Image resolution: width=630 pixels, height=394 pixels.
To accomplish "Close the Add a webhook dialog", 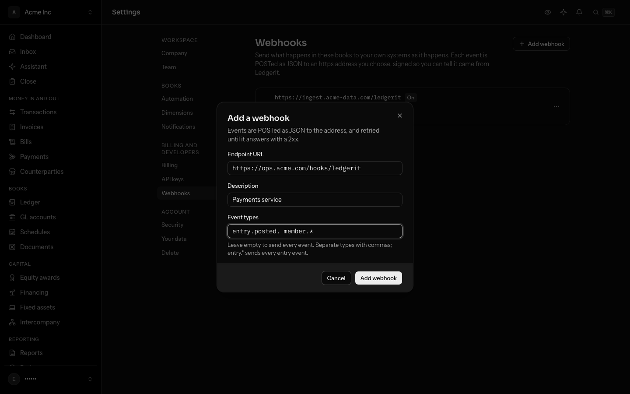I will tap(400, 116).
